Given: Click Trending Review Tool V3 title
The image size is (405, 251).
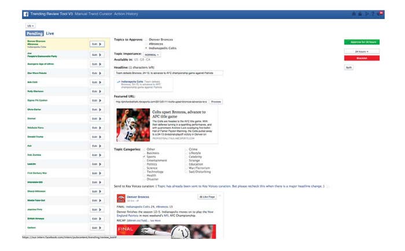Looking at the screenshot, I should tap(51, 14).
